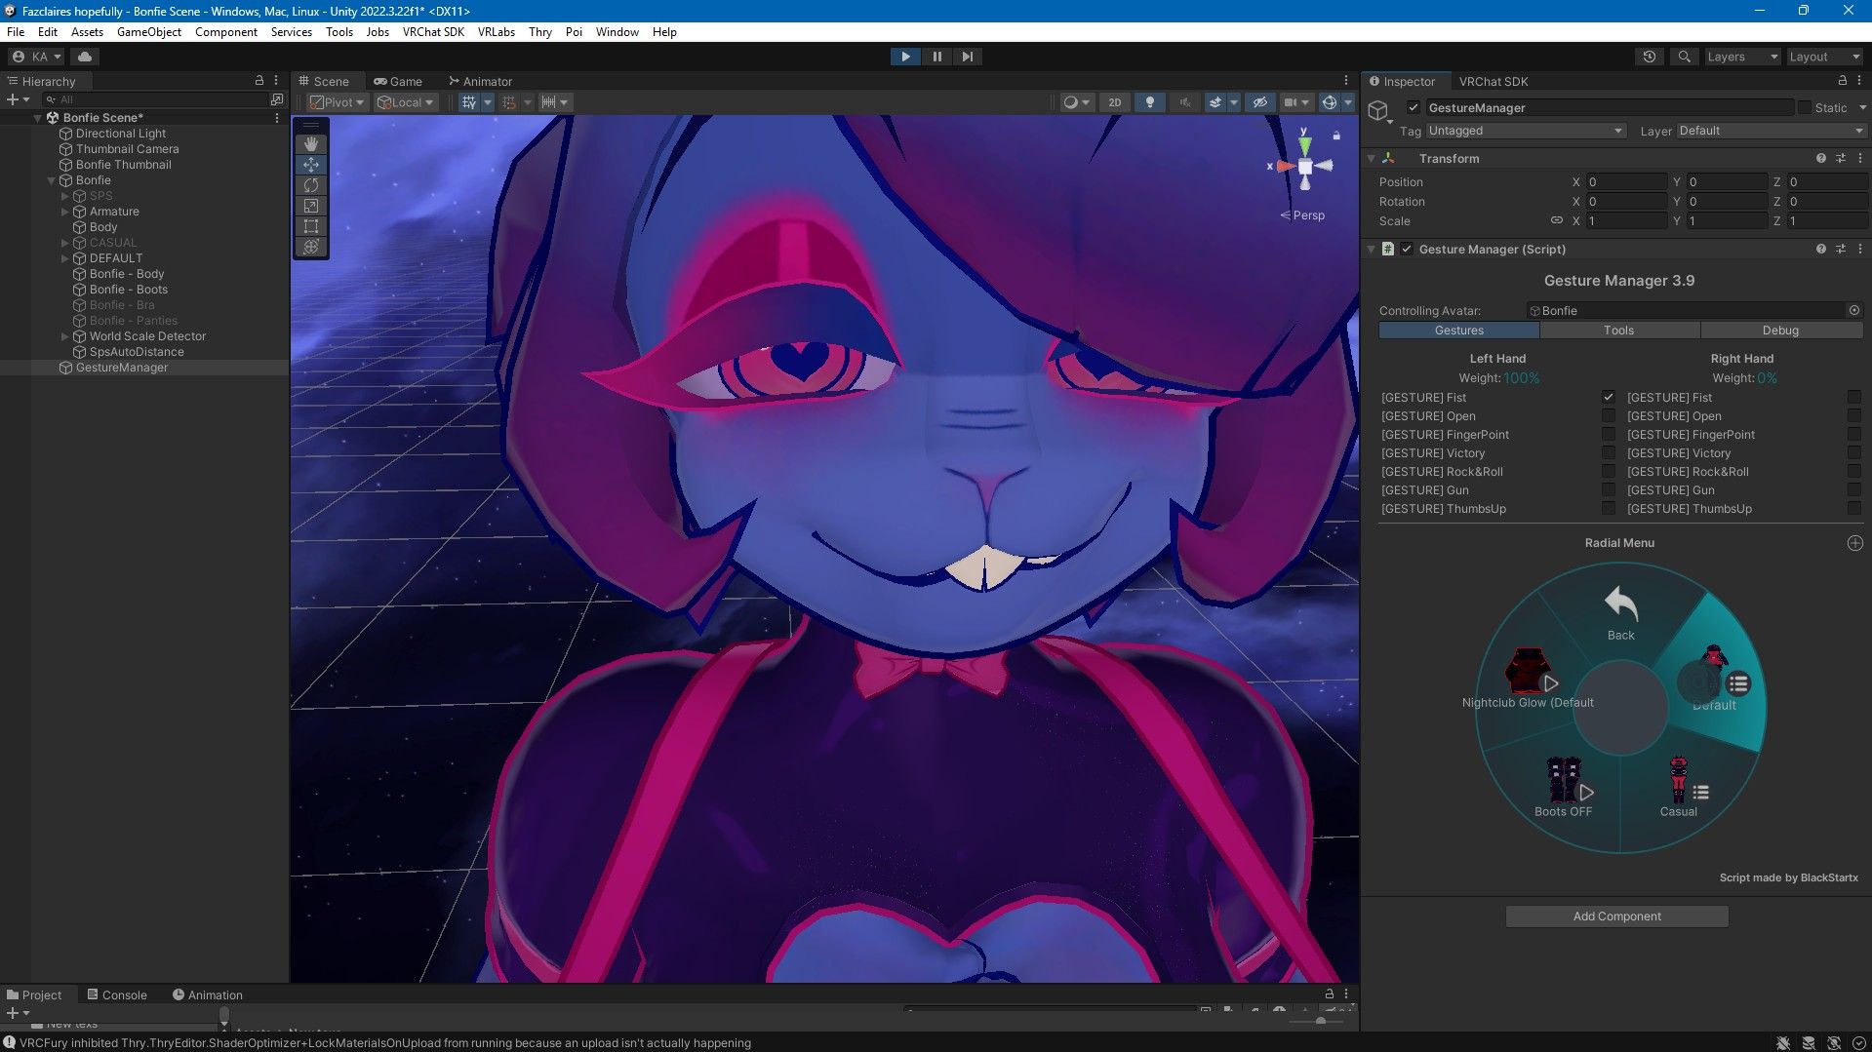Open the Thry menu

pyautogui.click(x=540, y=32)
